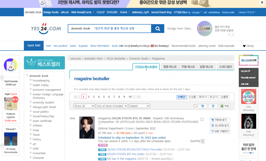This screenshot has height=161, width=266.
Task: Add selected items to cart via toolbar cart icon
Action: coord(202,106)
